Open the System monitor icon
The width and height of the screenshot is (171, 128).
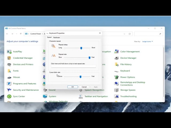pos(45,97)
